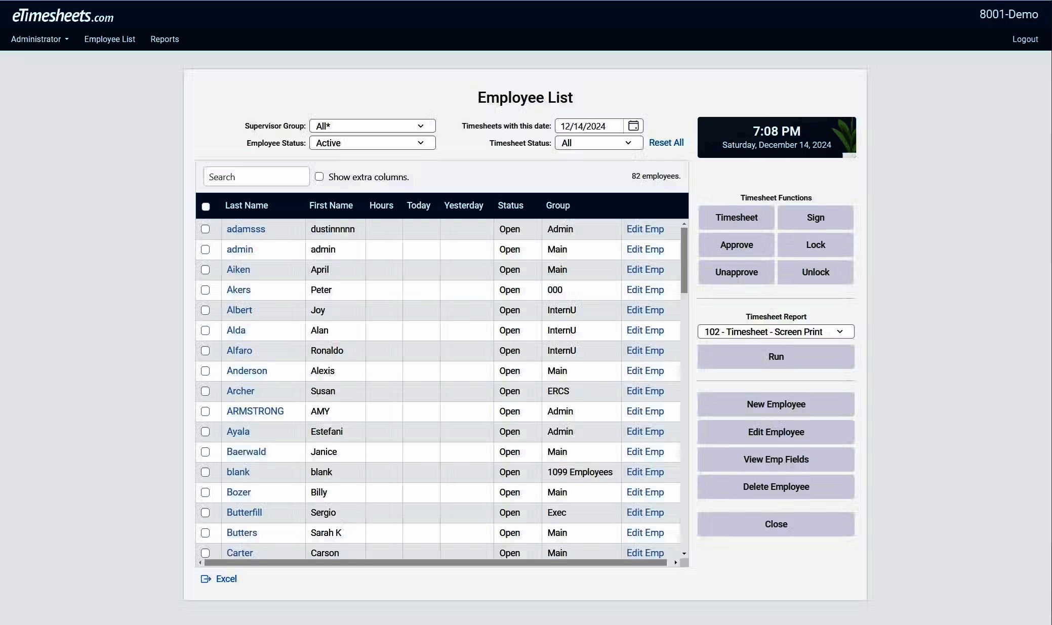1052x625 pixels.
Task: Switch to the Reports page
Action: pyautogui.click(x=164, y=39)
